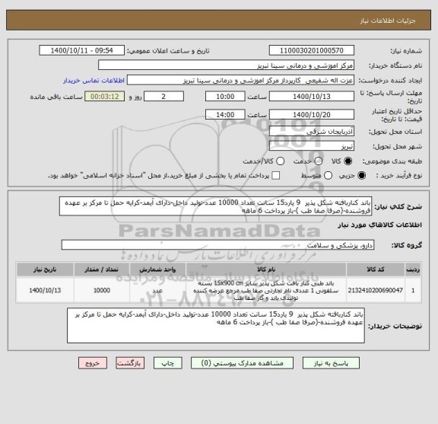Click the need number field 1100030201000570
438x424 pixels.
coord(312,50)
